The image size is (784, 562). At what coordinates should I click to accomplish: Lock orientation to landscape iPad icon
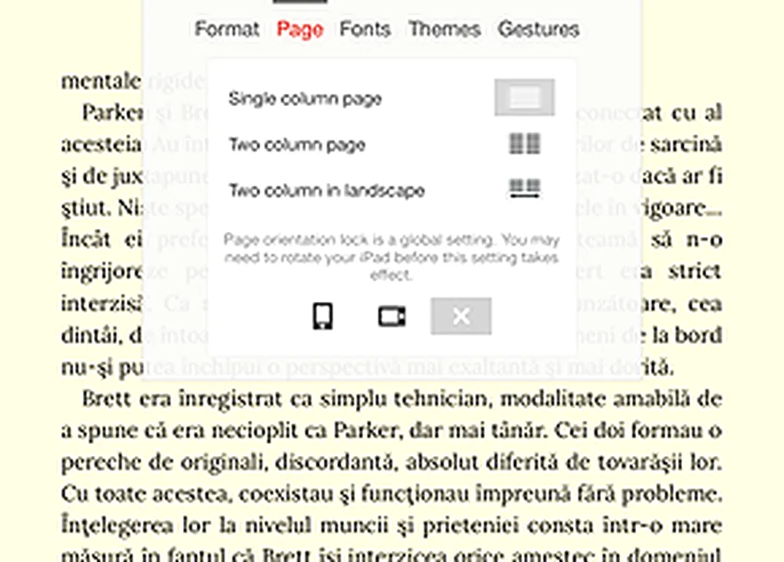(391, 316)
